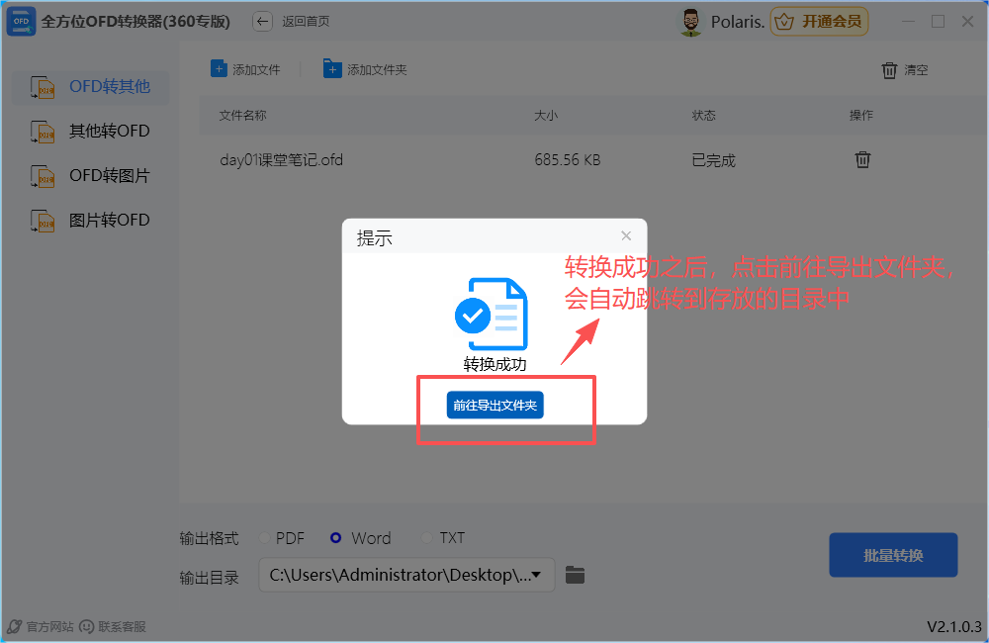Image resolution: width=989 pixels, height=643 pixels.
Task: Select the OFD转其他 sidebar icon
Action: (42, 86)
